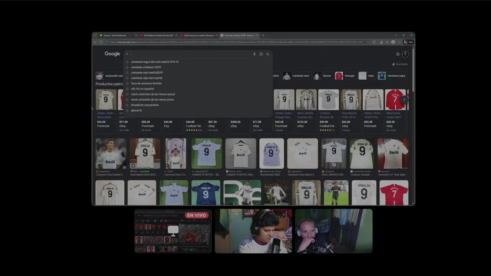The height and width of the screenshot is (276, 491).
Task: Open the Camiseta Cr7 Real Madrid image
Action: click(393, 153)
